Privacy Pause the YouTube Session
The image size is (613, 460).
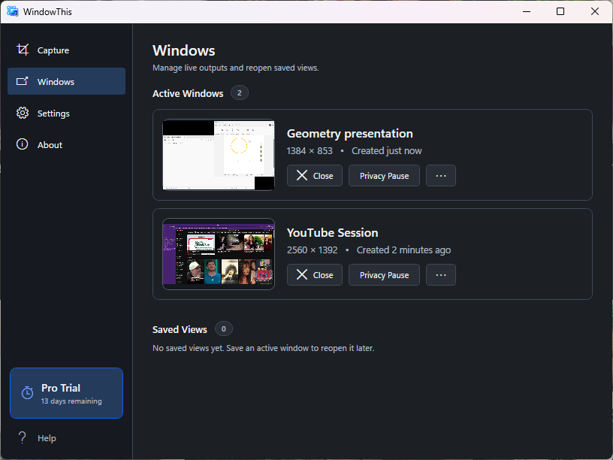(385, 275)
